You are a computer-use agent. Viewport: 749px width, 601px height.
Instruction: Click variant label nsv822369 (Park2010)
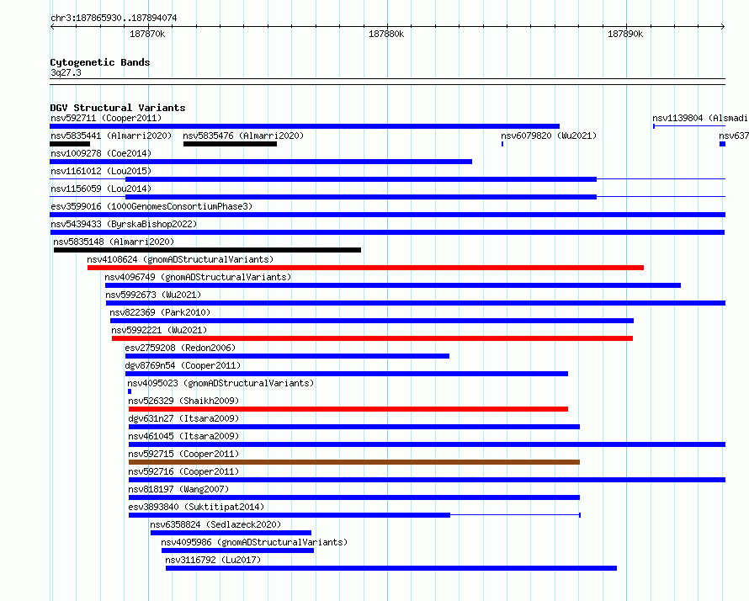[160, 312]
